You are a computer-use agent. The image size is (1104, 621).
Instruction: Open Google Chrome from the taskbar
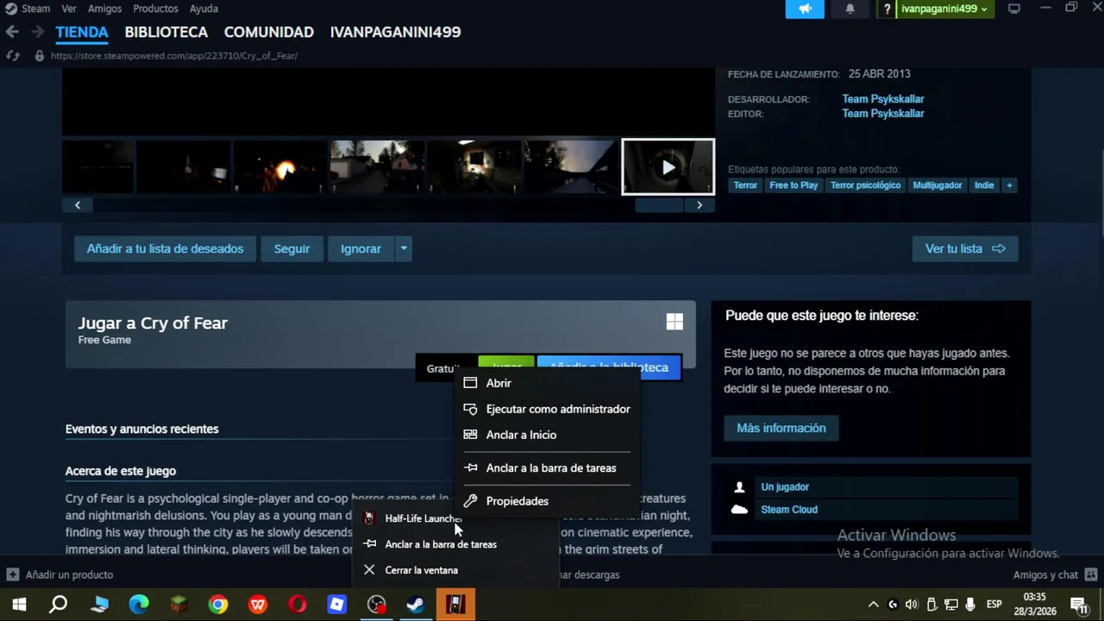[218, 605]
